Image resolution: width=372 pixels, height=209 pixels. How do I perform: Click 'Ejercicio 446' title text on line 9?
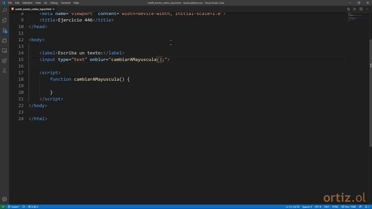[x=75, y=20]
